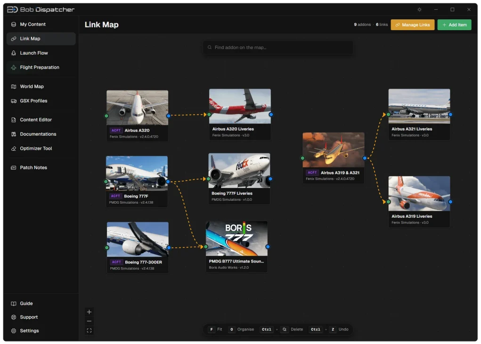This screenshot has height=344, width=481.
Task: Select the Boeing 777F Liveries thumbnail
Action: point(239,171)
